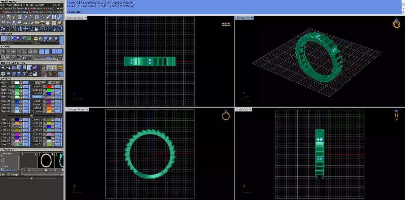Click the bomb explode icon in the toolbar
This screenshot has height=200, width=405.
tap(60, 23)
